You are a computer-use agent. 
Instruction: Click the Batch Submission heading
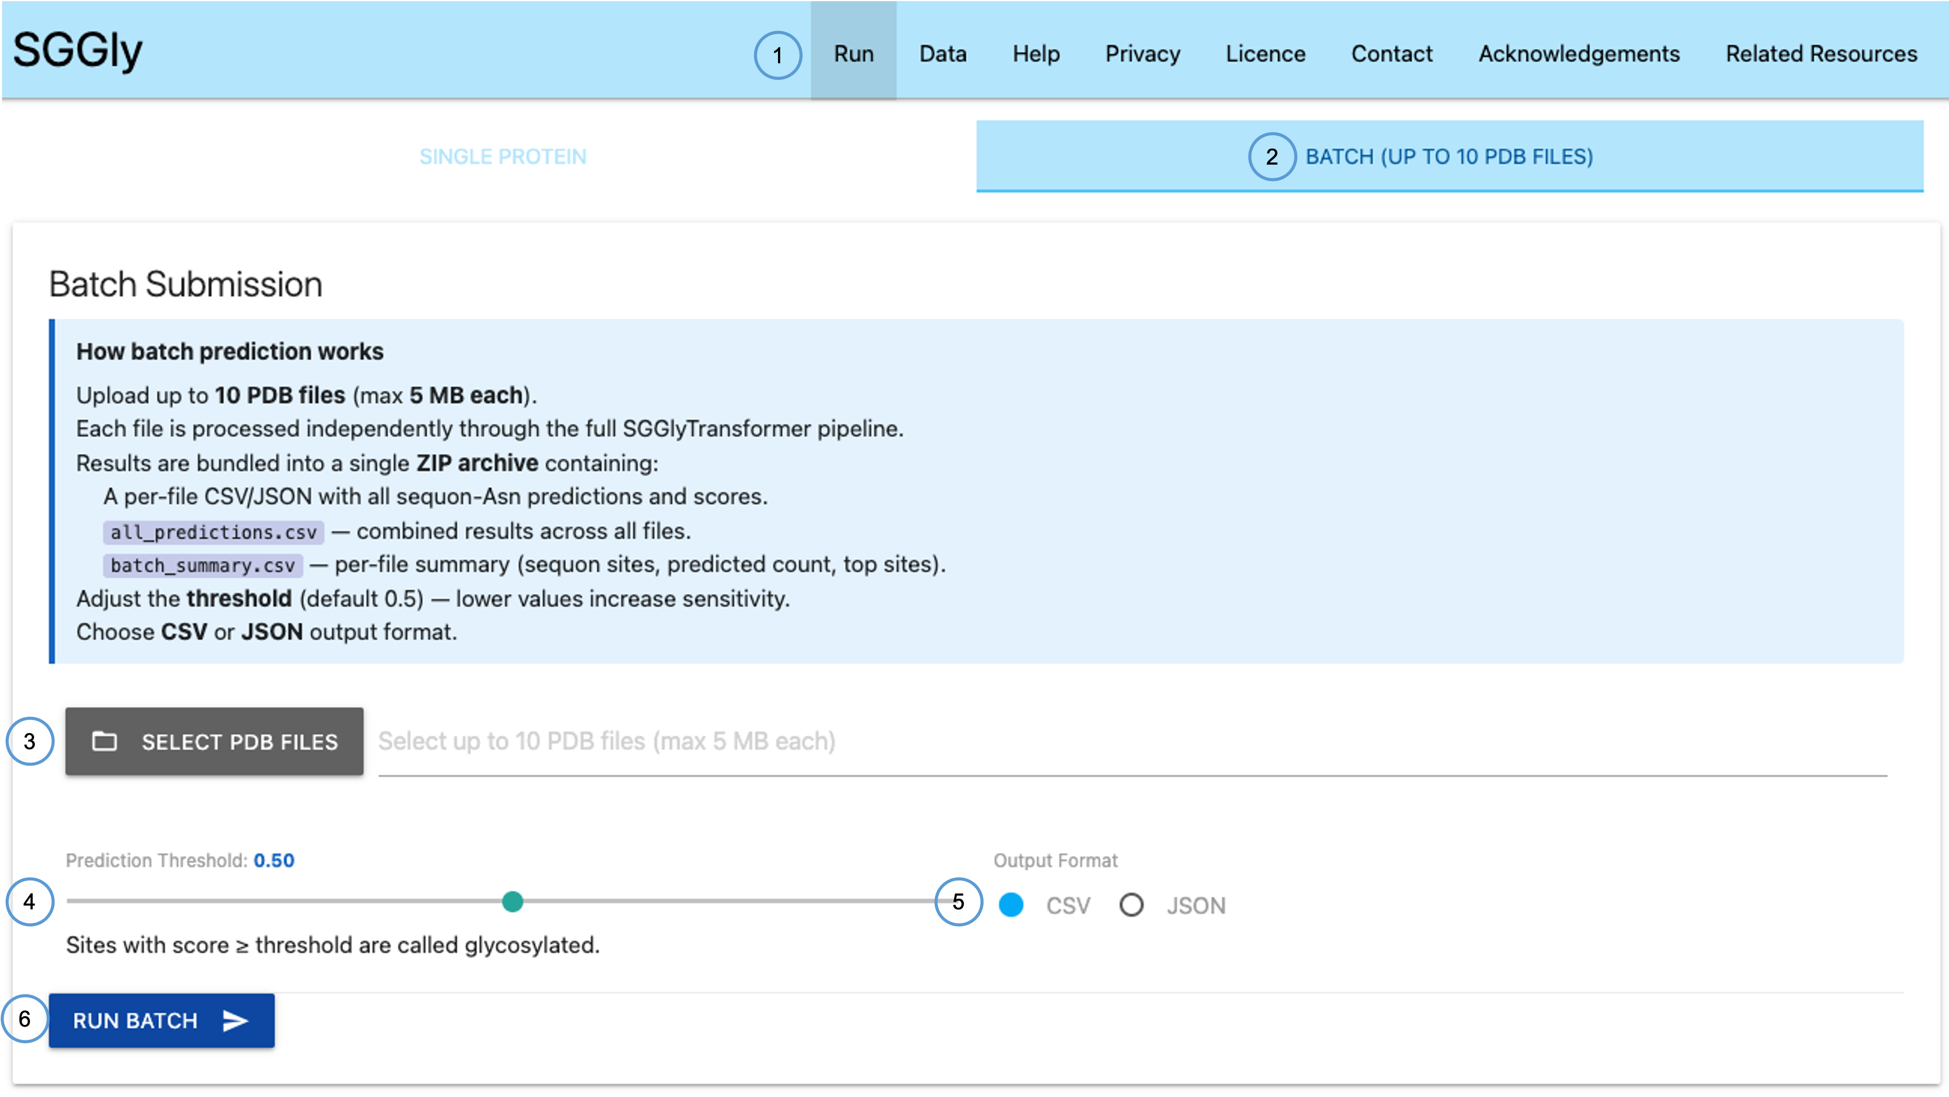click(x=185, y=285)
